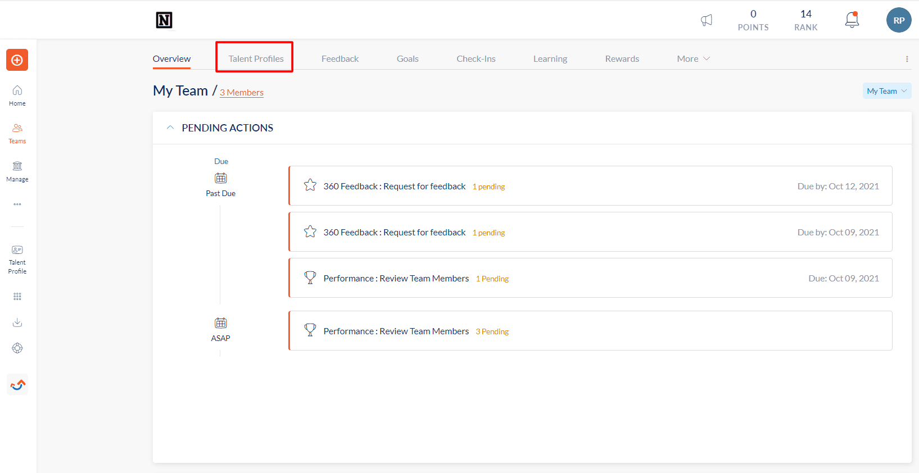The height and width of the screenshot is (473, 919).
Task: Open the Performance review with 3 Pending
Action: click(590, 331)
